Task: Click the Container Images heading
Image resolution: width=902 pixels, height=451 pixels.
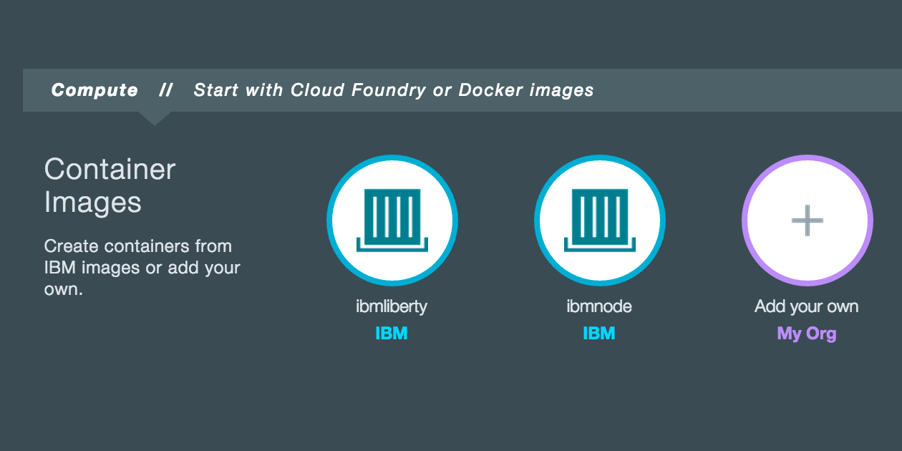Action: (110, 185)
